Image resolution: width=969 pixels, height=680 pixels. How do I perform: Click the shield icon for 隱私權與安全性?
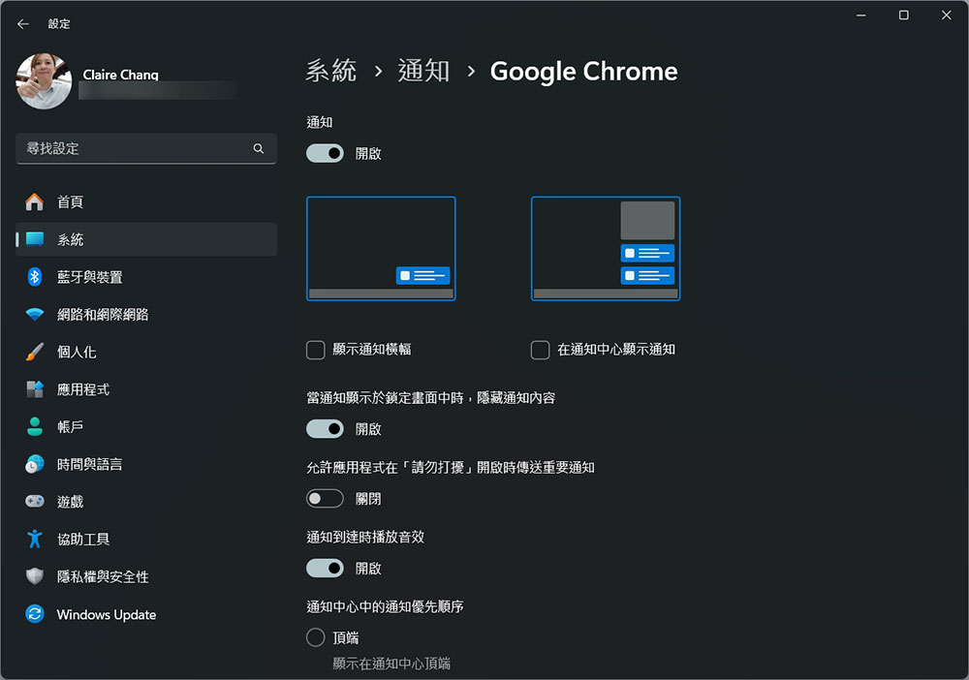[x=35, y=577]
